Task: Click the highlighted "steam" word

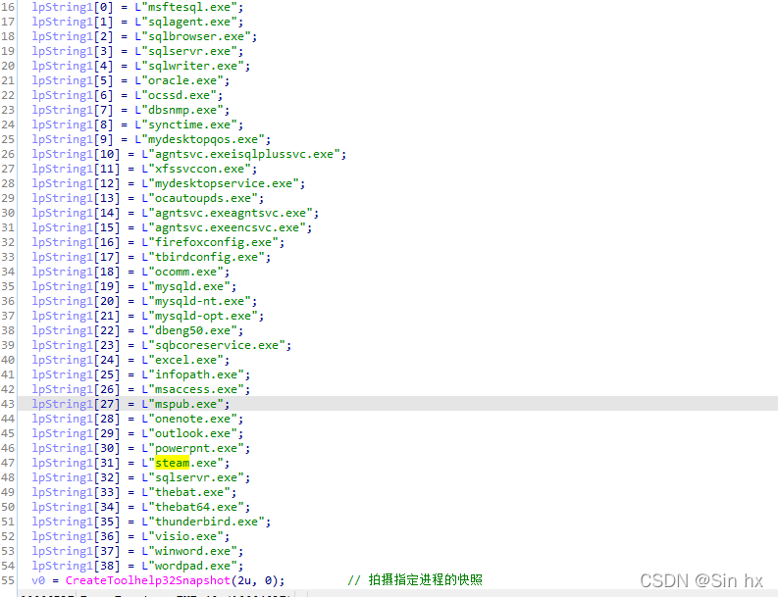Action: (x=172, y=463)
